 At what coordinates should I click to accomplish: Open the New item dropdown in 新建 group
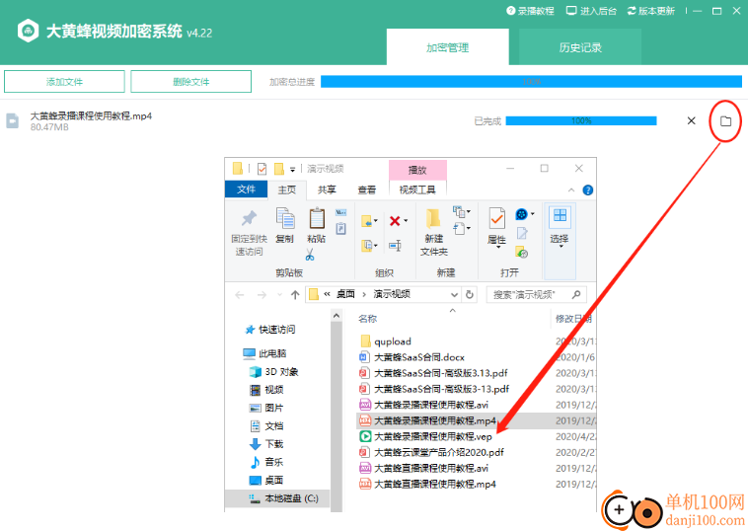pyautogui.click(x=461, y=211)
